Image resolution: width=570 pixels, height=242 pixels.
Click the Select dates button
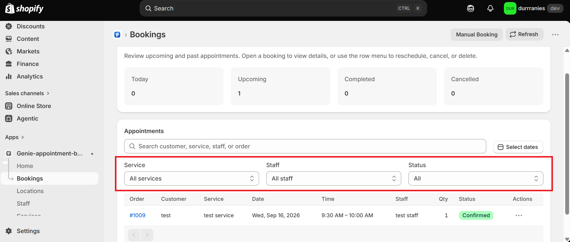click(x=518, y=147)
